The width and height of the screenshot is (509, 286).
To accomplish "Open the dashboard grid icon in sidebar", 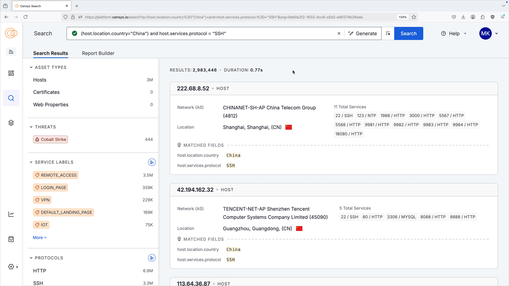I will (11, 73).
